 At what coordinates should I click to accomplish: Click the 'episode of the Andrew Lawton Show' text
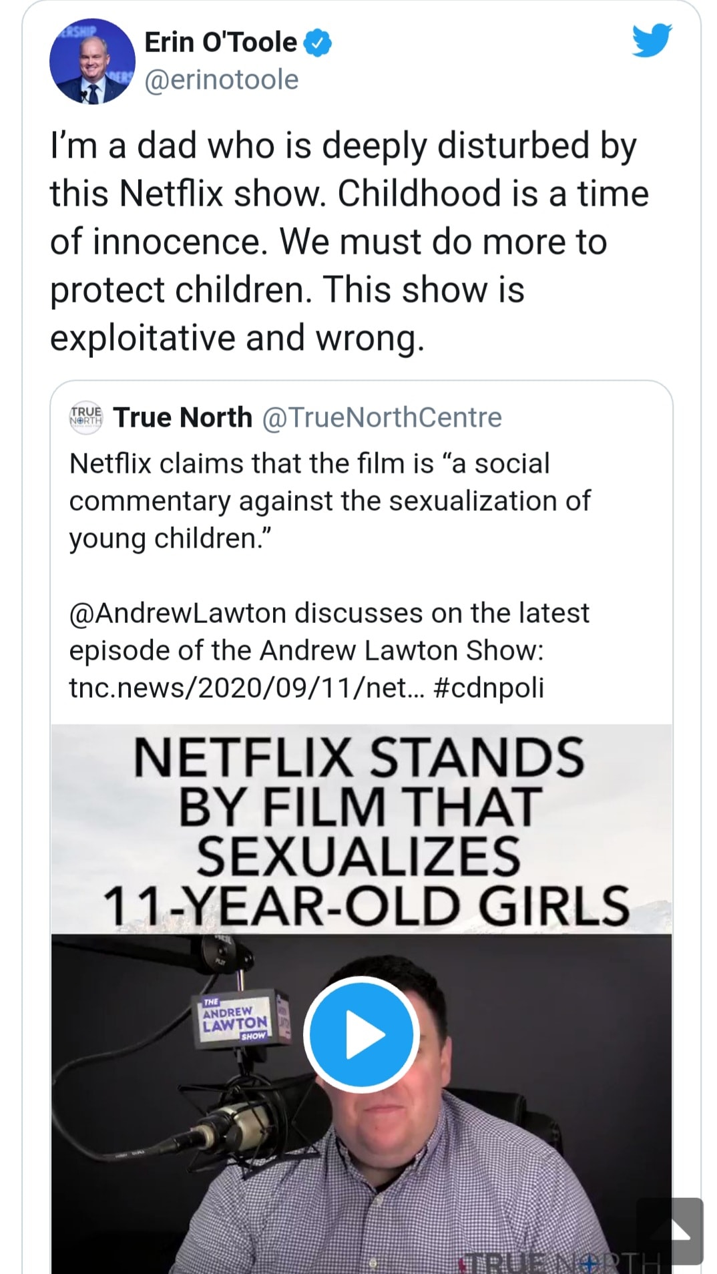(x=306, y=650)
